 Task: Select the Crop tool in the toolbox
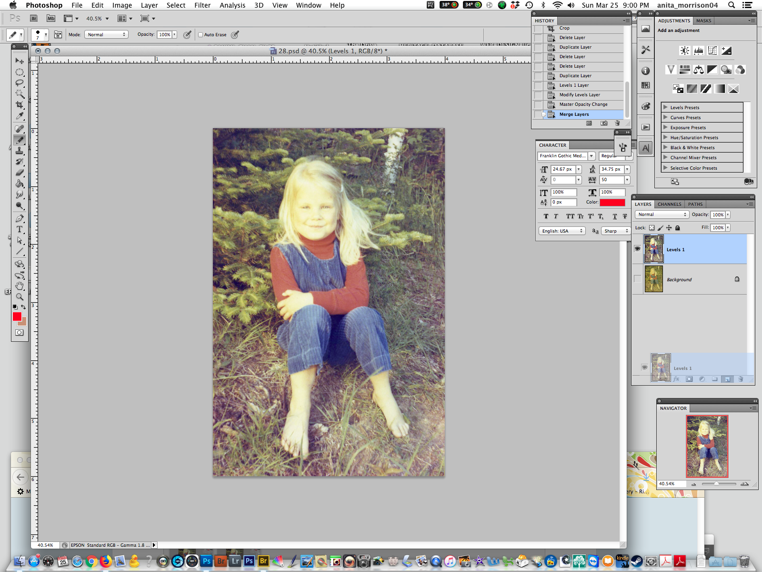(x=20, y=105)
